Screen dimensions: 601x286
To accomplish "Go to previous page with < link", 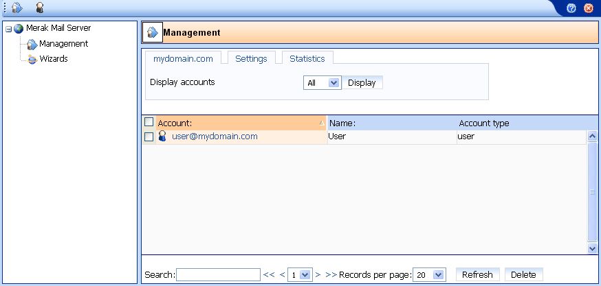I will point(282,274).
